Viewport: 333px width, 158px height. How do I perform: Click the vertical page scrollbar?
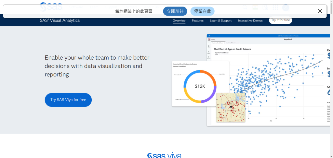[331, 79]
